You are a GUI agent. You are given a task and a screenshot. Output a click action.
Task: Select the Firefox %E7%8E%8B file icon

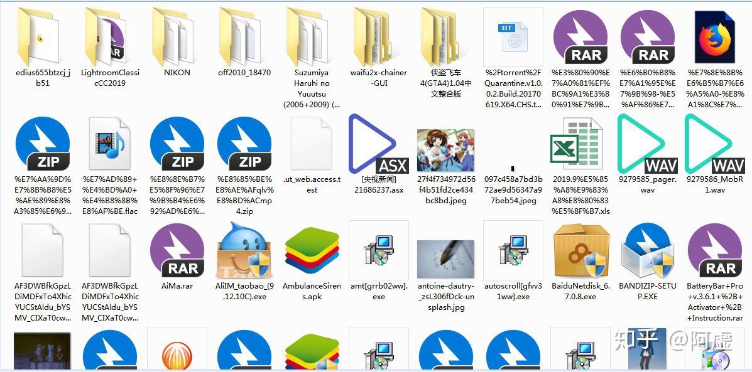(715, 38)
